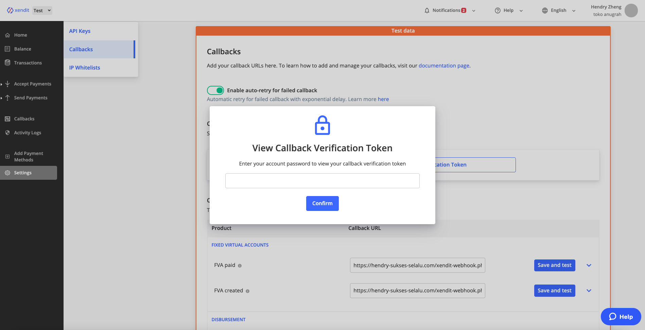Screen dimensions: 645x330
Task: Open Activity Logs shield icon
Action: 7,133
